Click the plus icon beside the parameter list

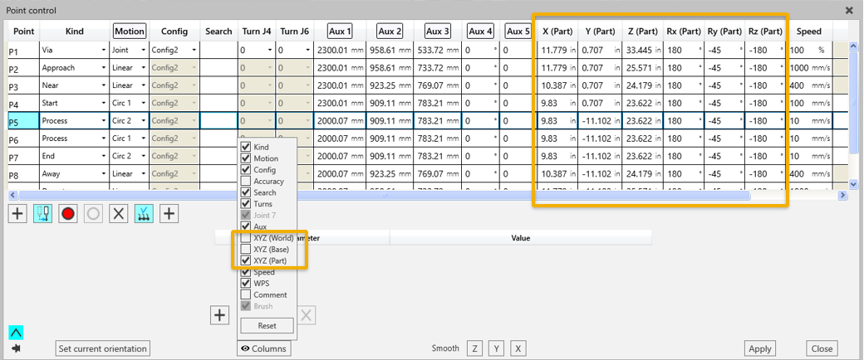(219, 315)
